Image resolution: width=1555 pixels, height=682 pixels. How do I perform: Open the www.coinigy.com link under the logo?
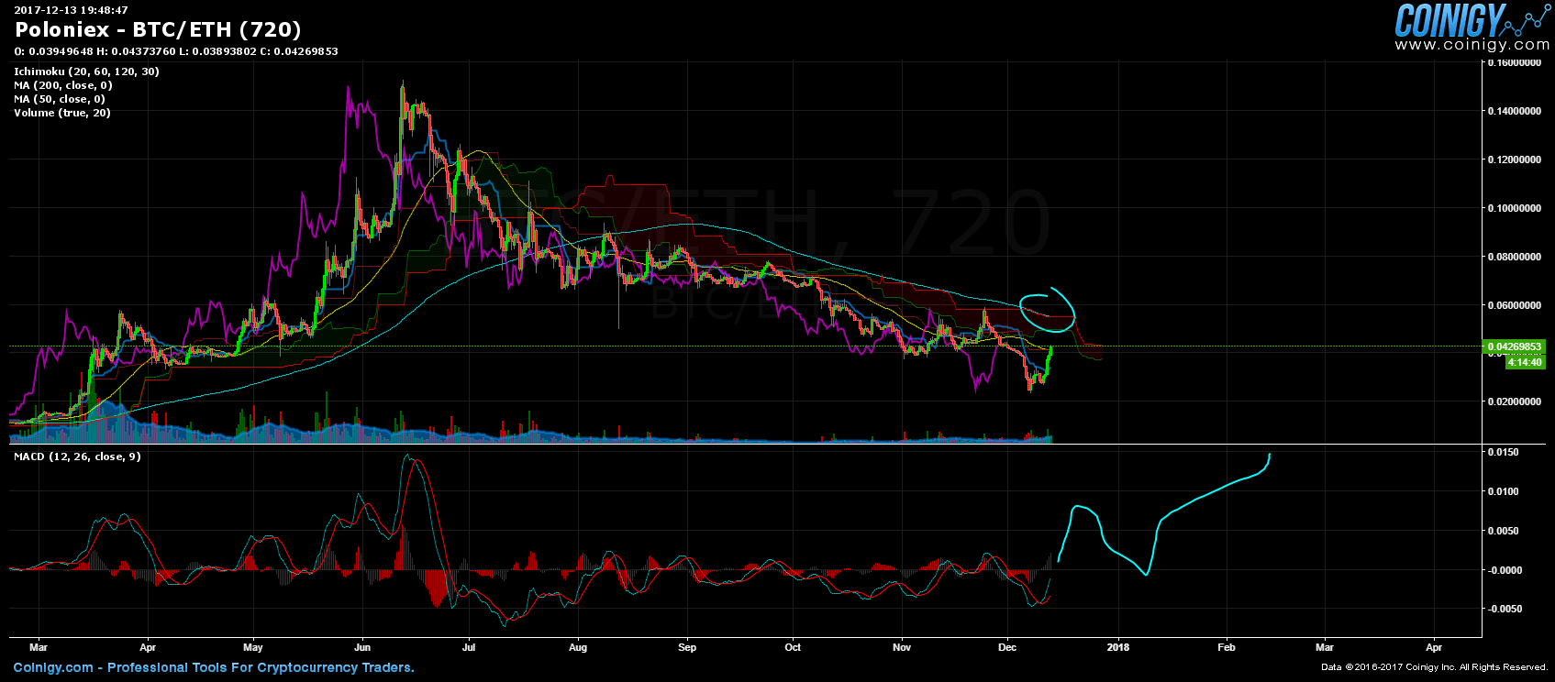tap(1472, 44)
